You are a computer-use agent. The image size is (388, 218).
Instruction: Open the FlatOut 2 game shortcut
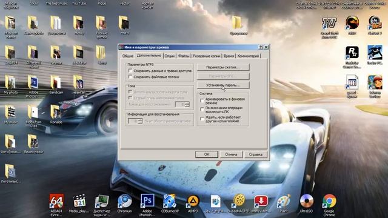point(375,24)
